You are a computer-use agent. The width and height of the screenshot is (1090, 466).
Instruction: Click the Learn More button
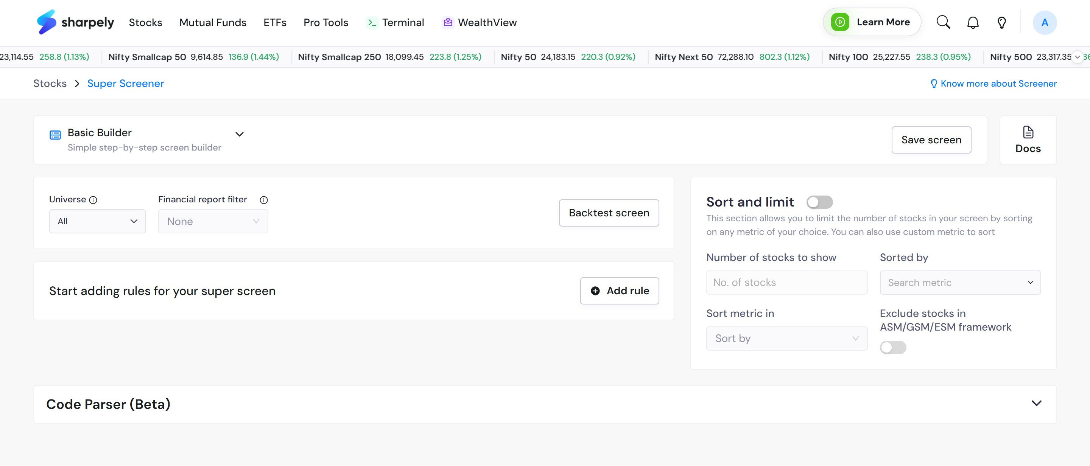click(872, 22)
